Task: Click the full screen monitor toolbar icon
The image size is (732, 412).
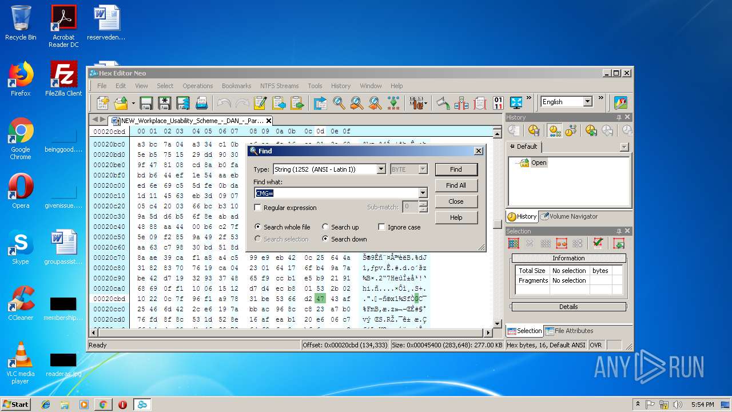Action: coord(516,103)
